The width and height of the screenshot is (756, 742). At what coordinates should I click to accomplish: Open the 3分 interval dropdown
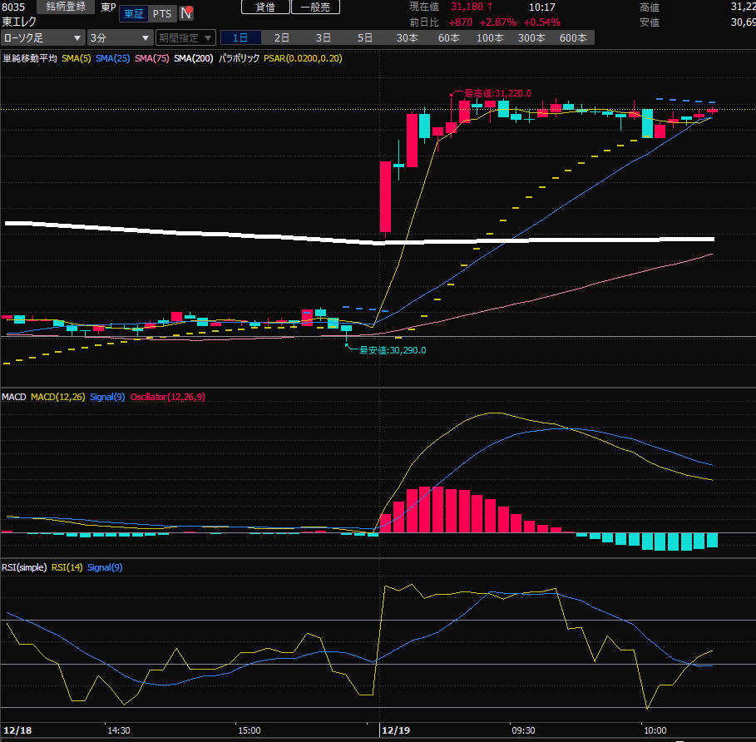[120, 38]
